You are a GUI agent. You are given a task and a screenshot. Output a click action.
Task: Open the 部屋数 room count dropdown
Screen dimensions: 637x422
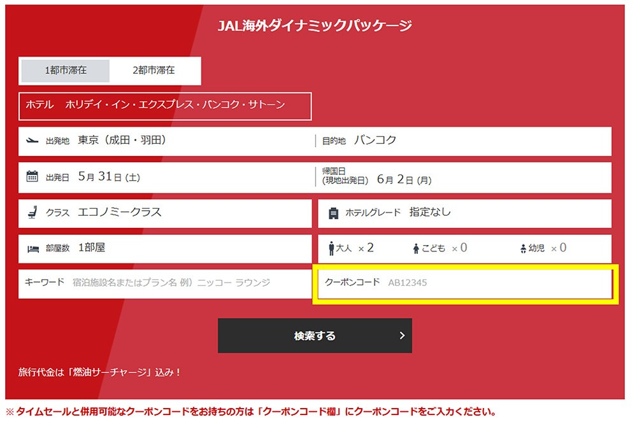165,248
